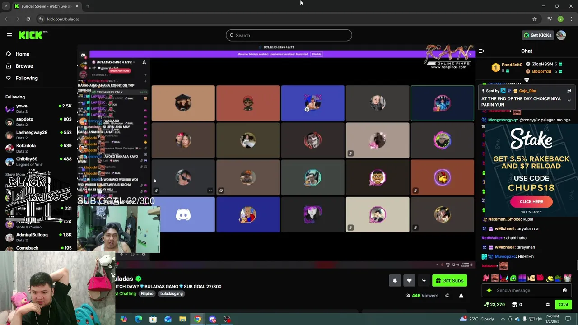Viewport: 578px width, 325px height.
Task: Click the green frog quick emote
Action: coord(513,278)
